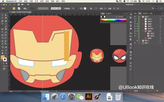The image size is (164, 102).
Task: Toggle visibility of top-level layer 3
Action: tap(135, 17)
